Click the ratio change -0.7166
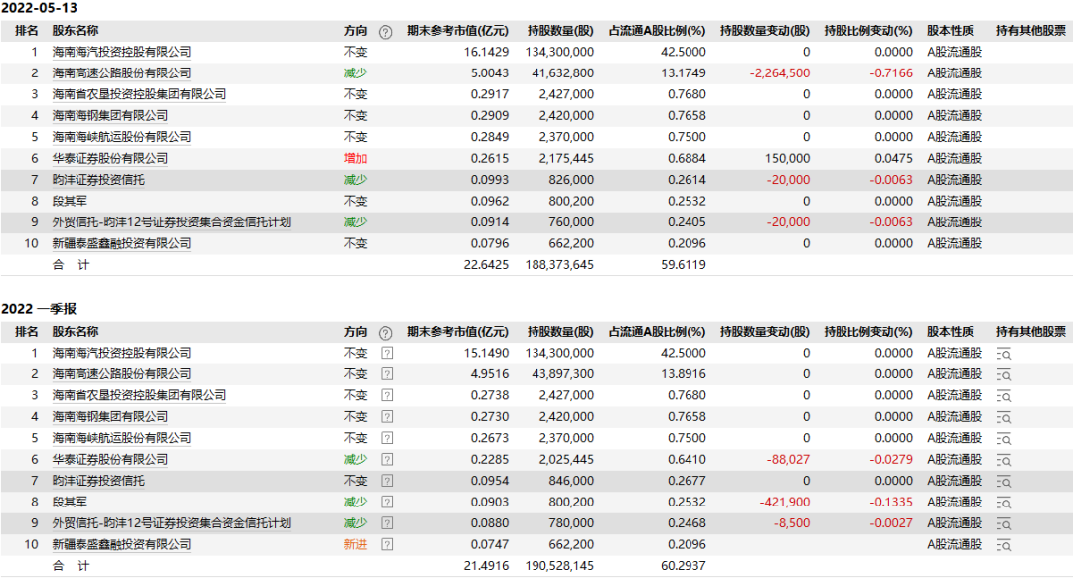Image resolution: width=1073 pixels, height=578 pixels. click(891, 73)
